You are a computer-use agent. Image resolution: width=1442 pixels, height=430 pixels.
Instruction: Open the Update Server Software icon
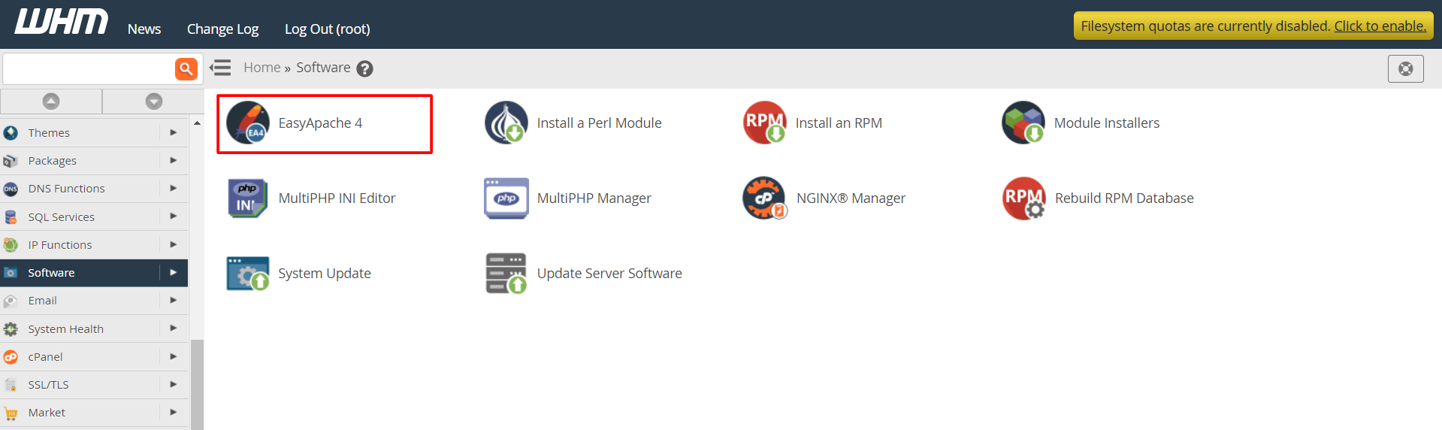[506, 273]
